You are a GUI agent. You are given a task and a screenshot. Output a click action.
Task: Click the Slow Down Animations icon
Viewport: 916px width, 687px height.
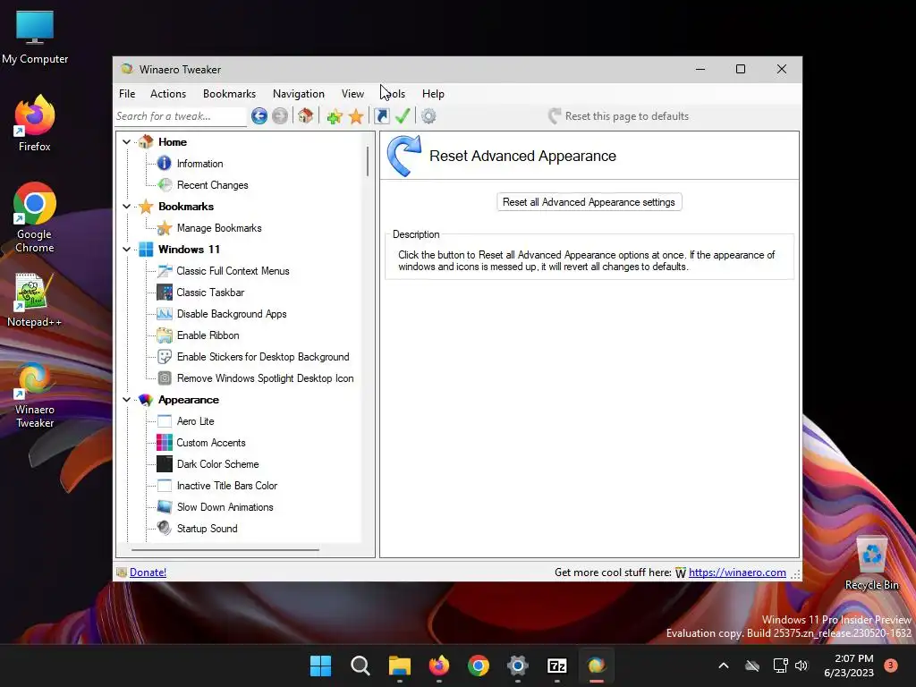click(165, 506)
